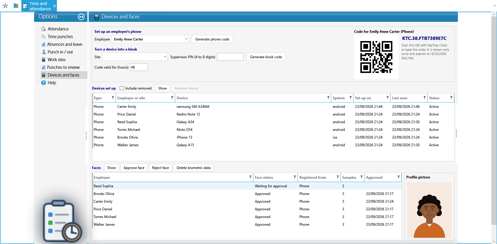Click Generate phone code button
The width and height of the screenshot is (497, 244).
tap(212, 39)
